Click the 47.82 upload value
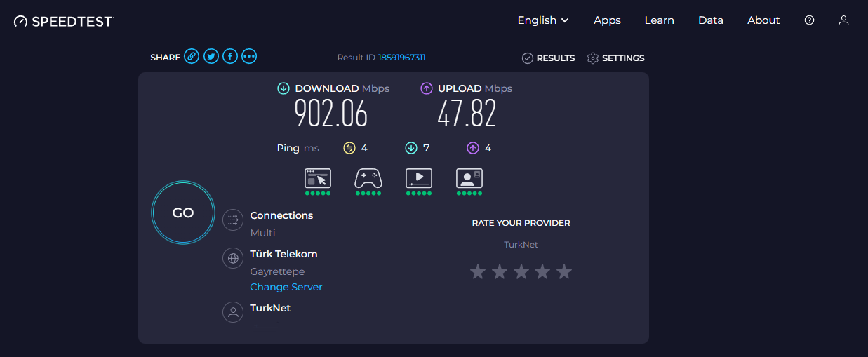 (467, 113)
